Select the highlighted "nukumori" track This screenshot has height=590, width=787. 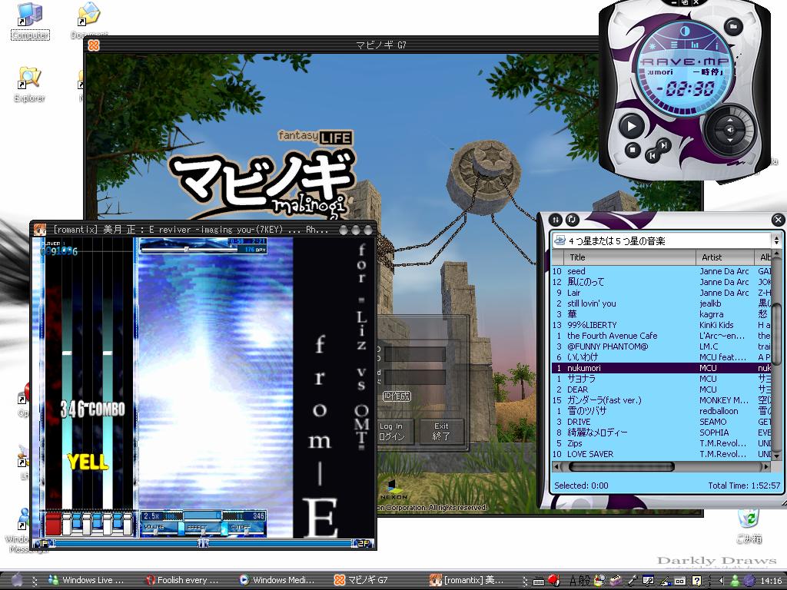coord(662,368)
